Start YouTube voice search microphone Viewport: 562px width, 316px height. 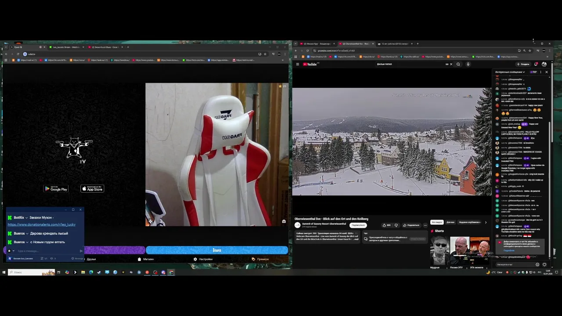468,64
